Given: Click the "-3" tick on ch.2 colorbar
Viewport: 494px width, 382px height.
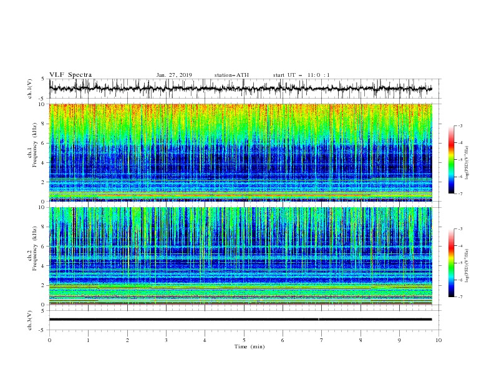Looking at the screenshot, I should 460,229.
